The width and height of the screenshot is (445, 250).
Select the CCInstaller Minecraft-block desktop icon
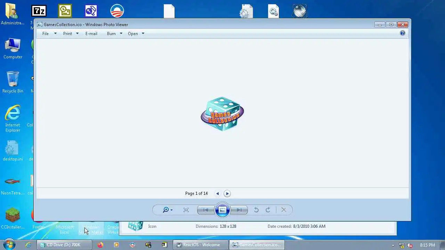tap(13, 219)
